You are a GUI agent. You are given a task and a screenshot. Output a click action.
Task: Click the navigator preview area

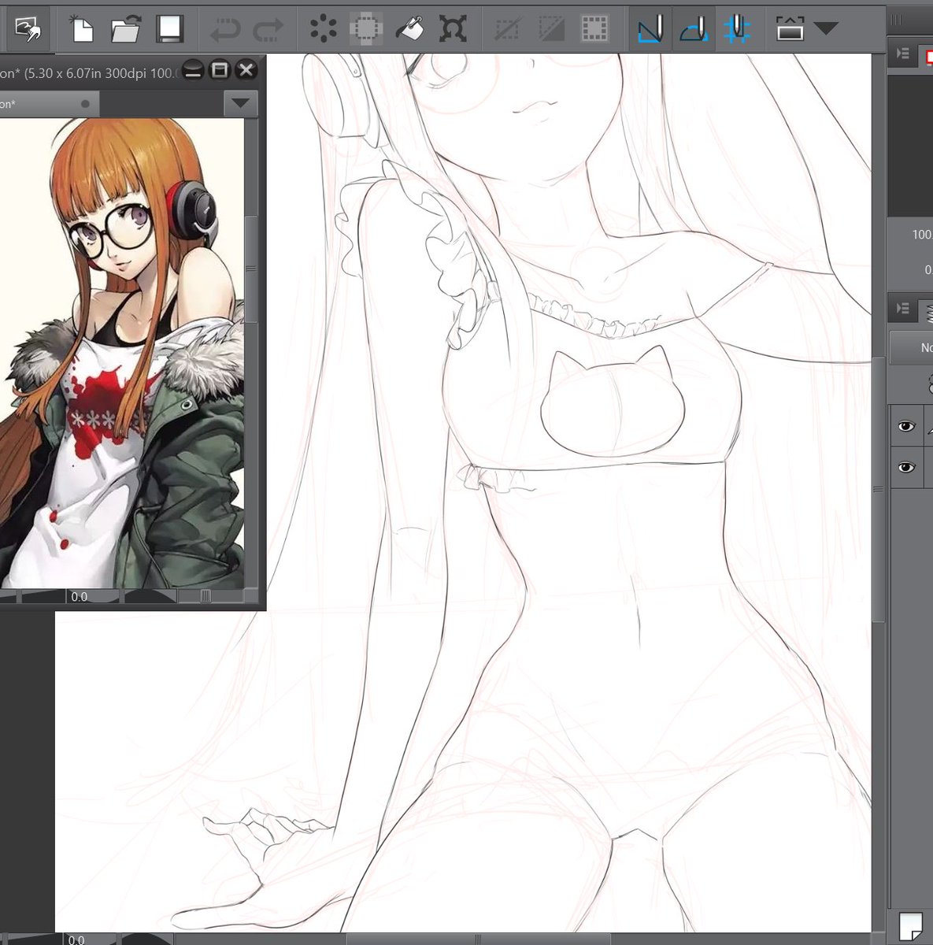coord(910,146)
